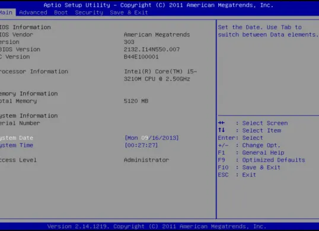319x231 pixels.
Task: Click the ESC Exit hint
Action: pyautogui.click(x=237, y=175)
